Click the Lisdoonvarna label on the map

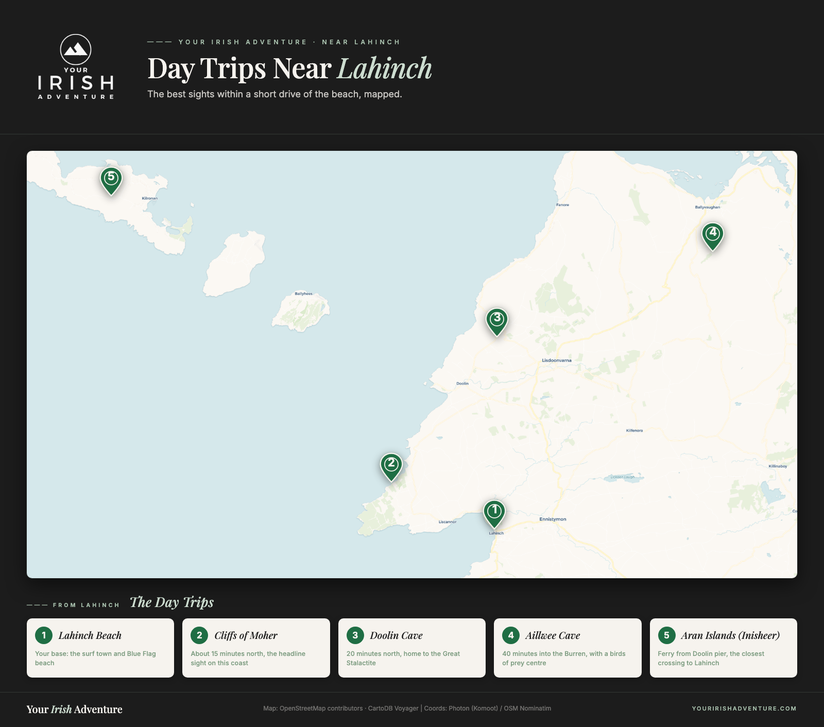coord(557,360)
